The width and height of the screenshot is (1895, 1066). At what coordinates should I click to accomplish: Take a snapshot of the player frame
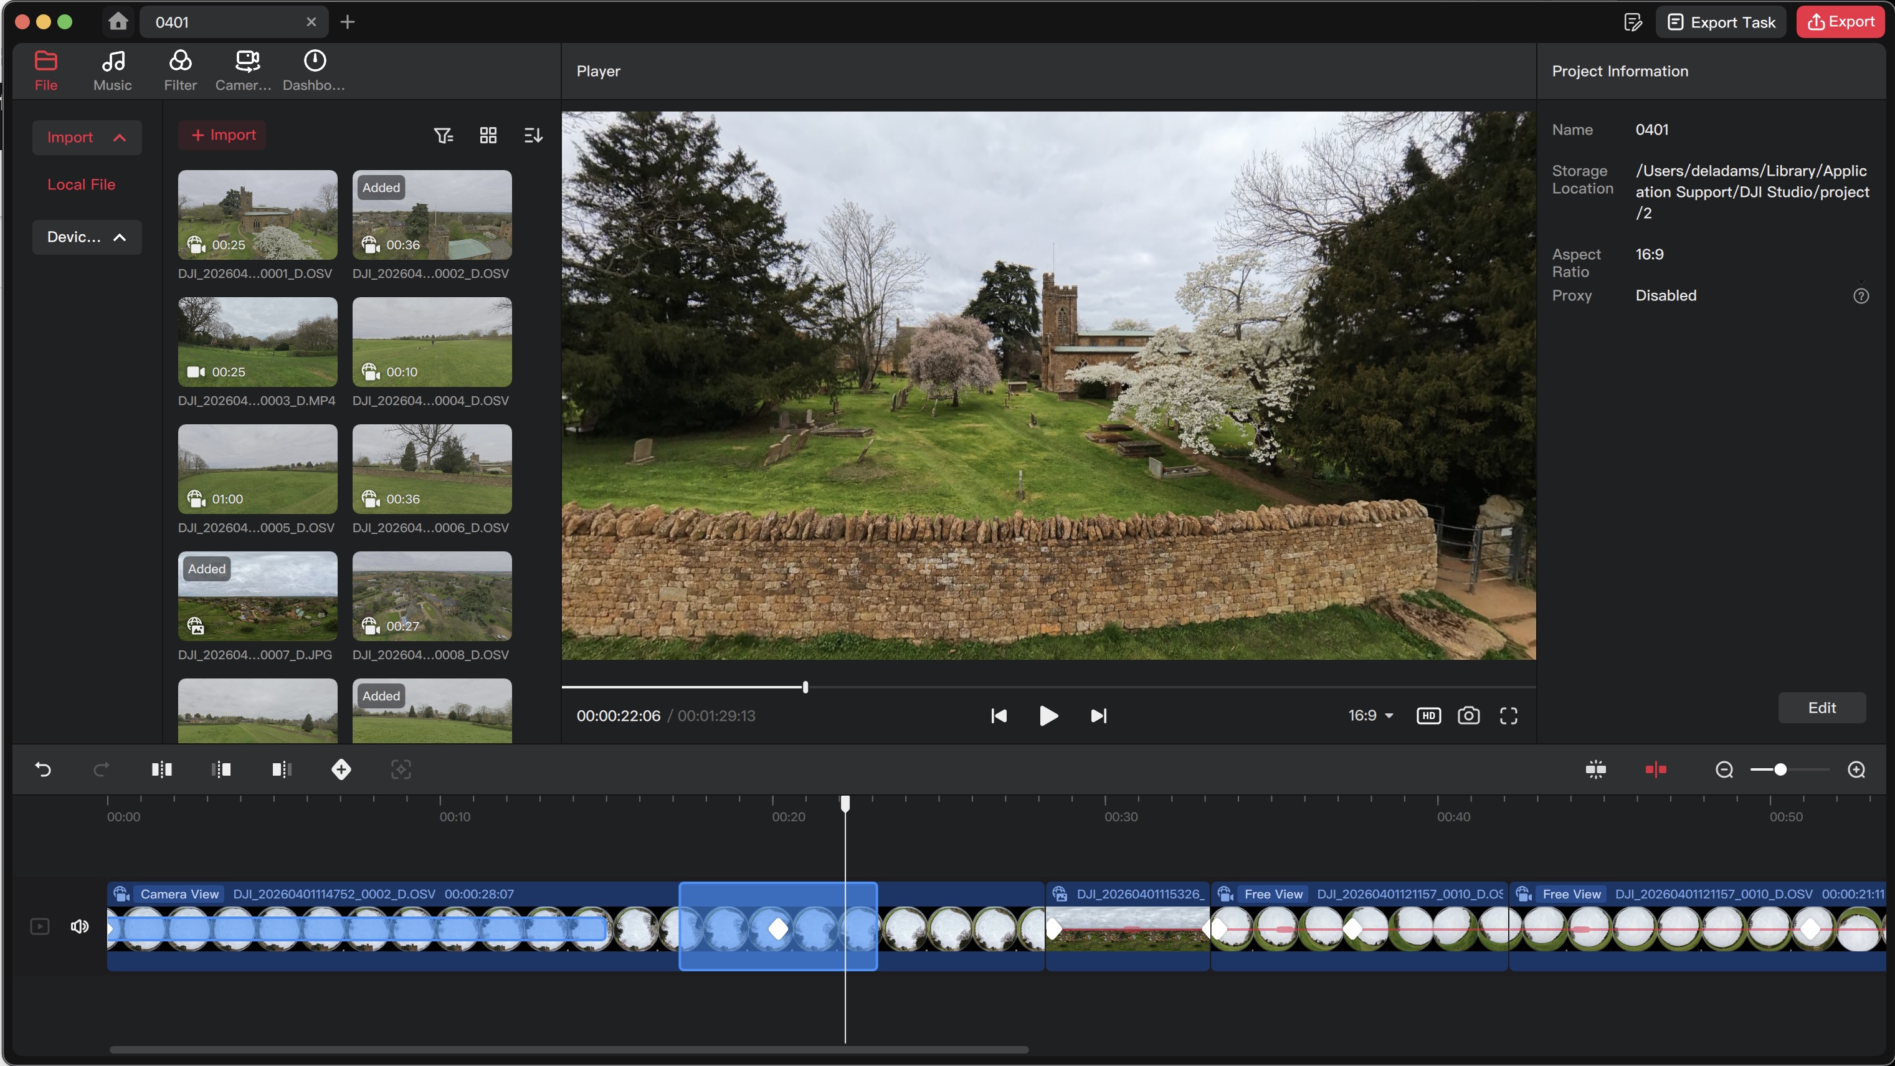click(1468, 716)
